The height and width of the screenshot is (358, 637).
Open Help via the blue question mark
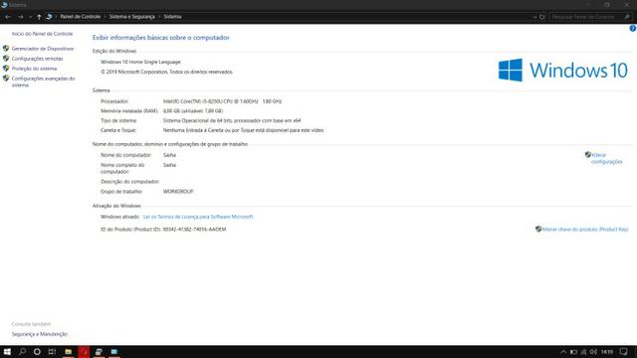pyautogui.click(x=633, y=29)
